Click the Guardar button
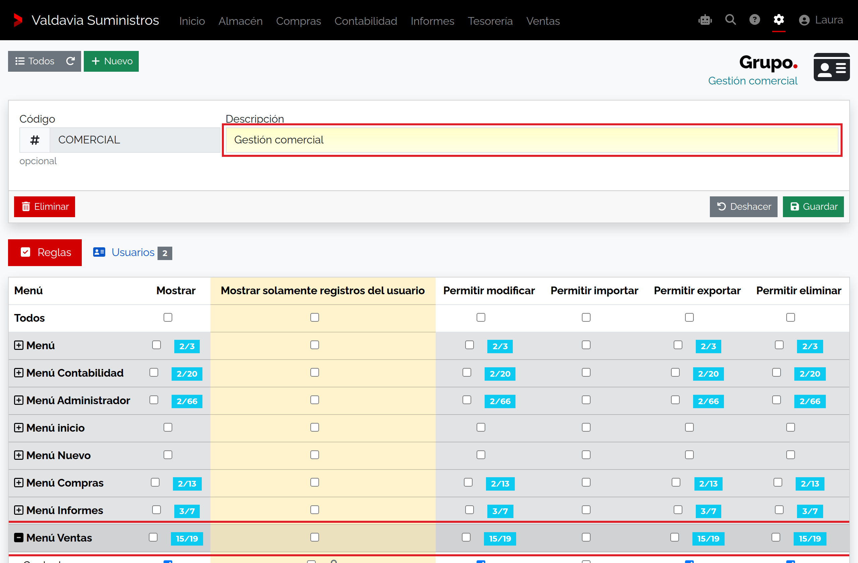The width and height of the screenshot is (858, 563). [813, 206]
